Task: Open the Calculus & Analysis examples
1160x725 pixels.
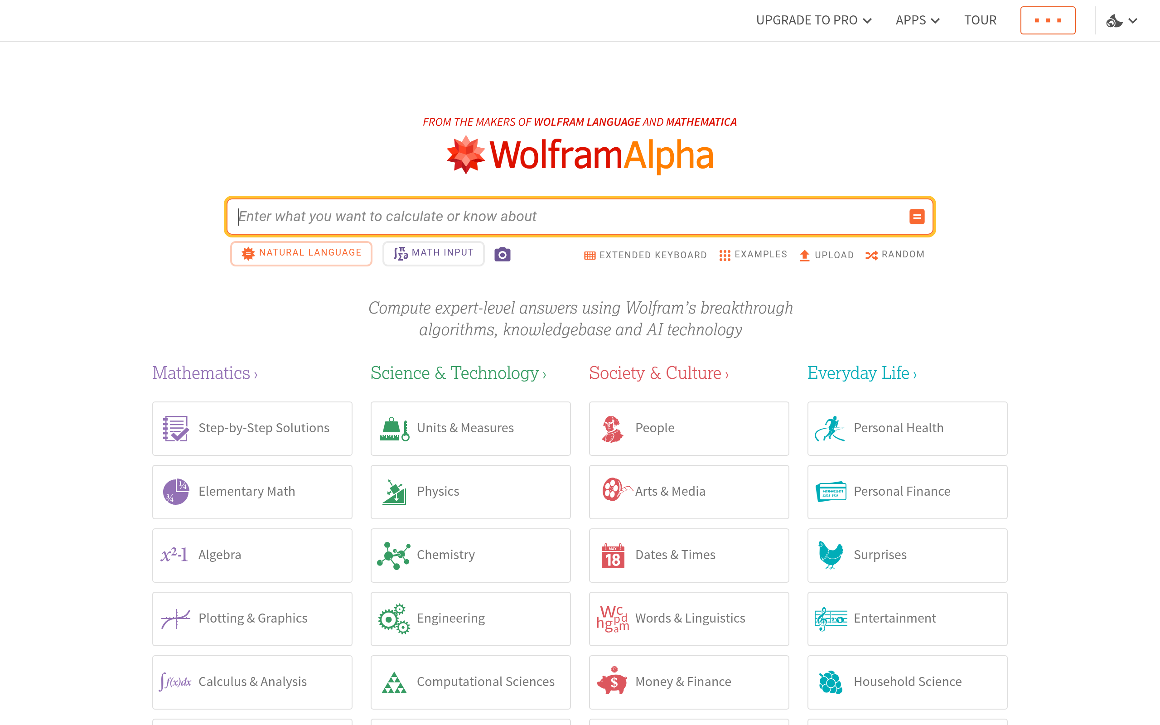Action: [251, 681]
